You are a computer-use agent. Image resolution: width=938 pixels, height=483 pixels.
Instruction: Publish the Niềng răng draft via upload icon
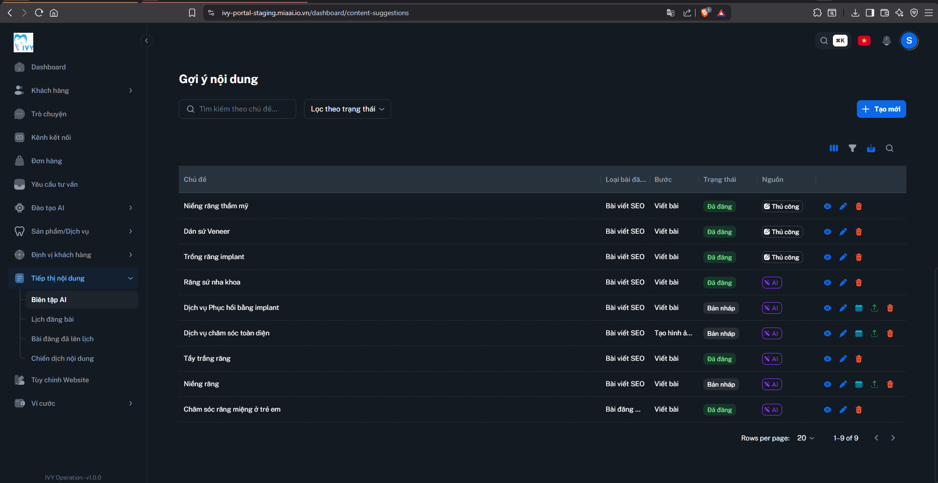tap(874, 384)
